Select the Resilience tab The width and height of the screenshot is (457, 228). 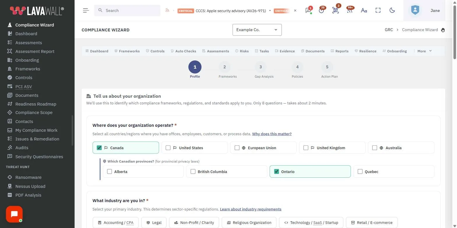(365, 51)
